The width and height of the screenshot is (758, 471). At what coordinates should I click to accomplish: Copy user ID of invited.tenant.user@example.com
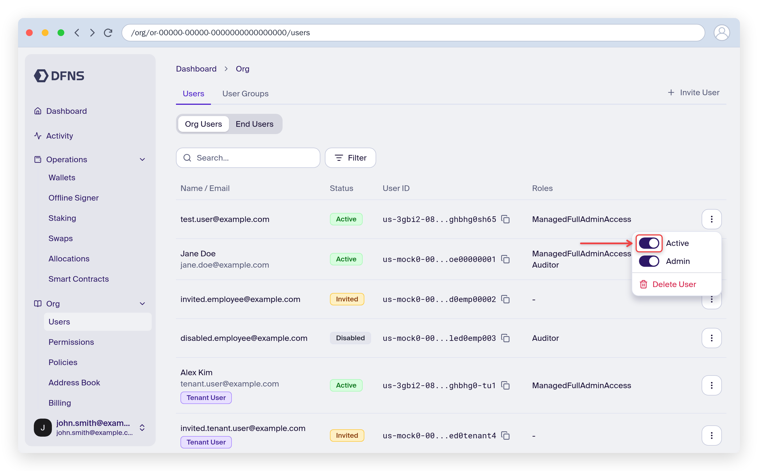point(505,436)
